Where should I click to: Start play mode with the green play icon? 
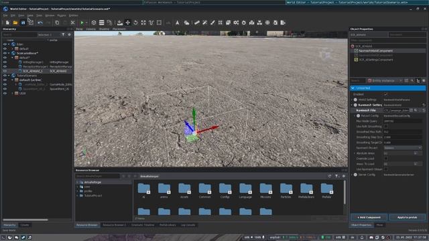click(82, 23)
